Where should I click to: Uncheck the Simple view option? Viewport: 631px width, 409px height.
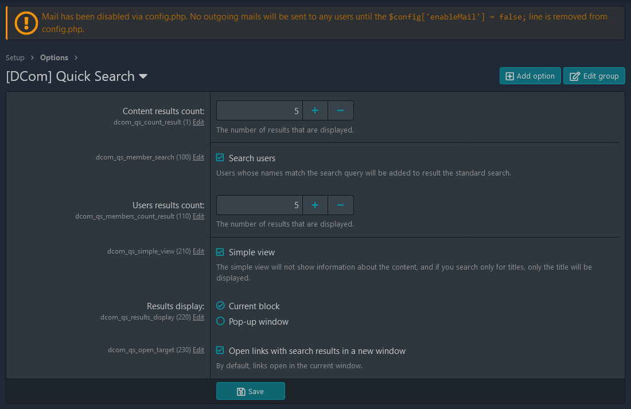220,252
